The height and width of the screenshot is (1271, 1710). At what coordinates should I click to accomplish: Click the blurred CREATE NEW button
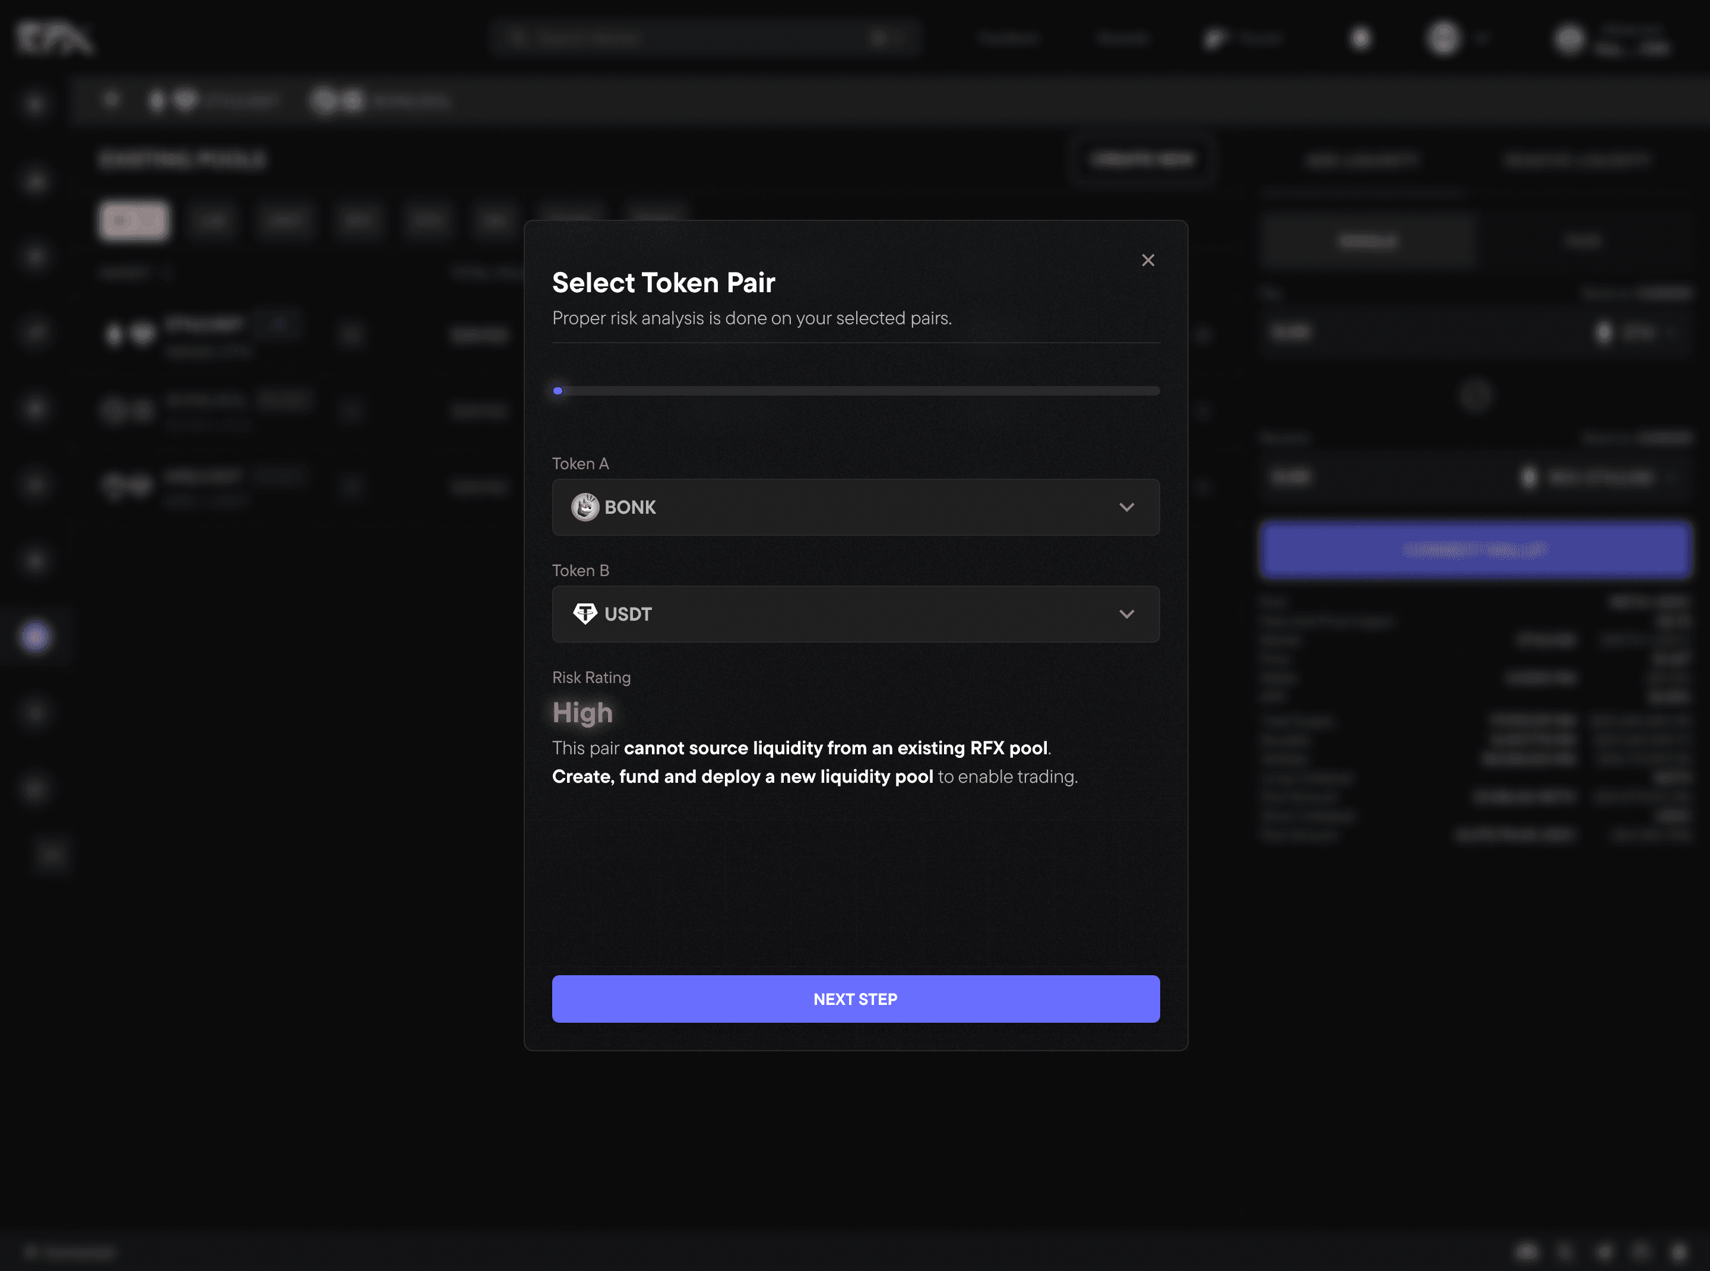[1142, 159]
